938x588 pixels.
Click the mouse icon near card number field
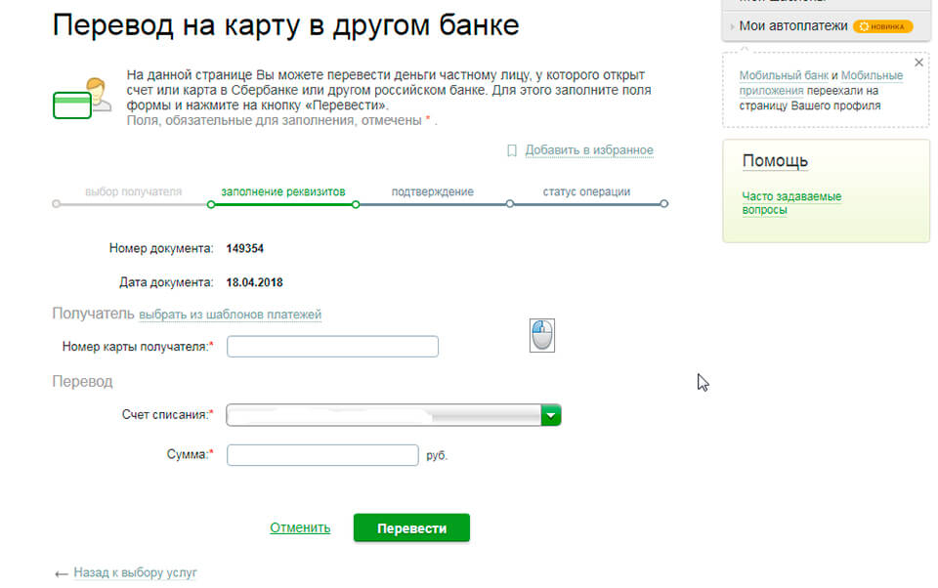[x=542, y=335]
